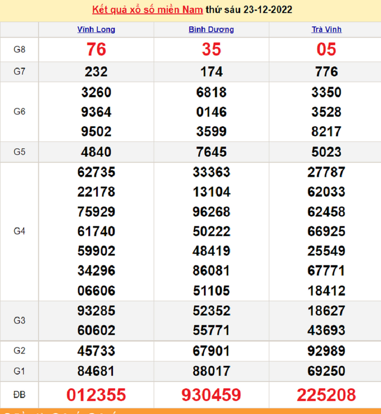Viewport: 381px width, 414px height.
Task: Click the G4 number 62735
Action: (x=96, y=172)
